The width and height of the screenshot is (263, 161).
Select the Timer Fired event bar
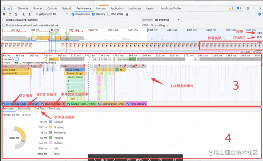[x=15, y=70]
